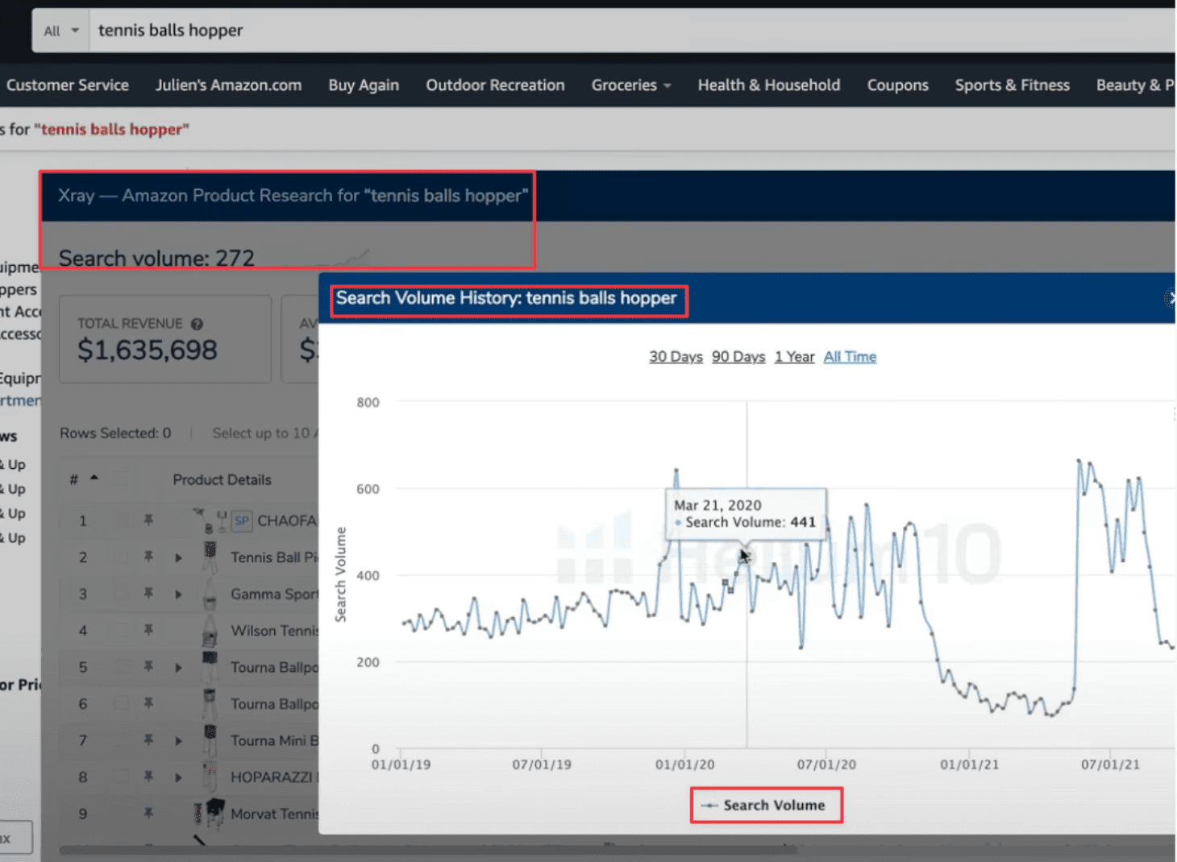Open the CHAOFA product thumbnail
The height and width of the screenshot is (862, 1177).
pos(210,520)
